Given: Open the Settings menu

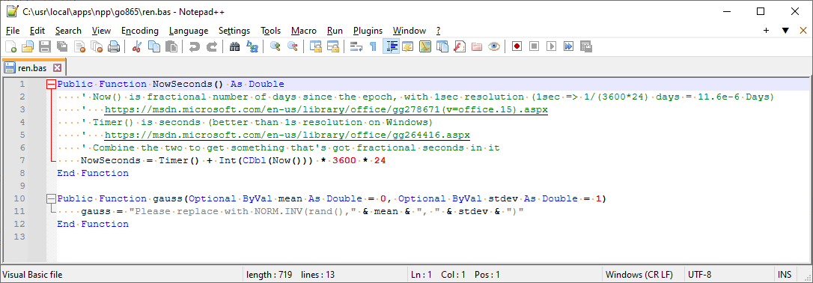Looking at the screenshot, I should (x=234, y=31).
